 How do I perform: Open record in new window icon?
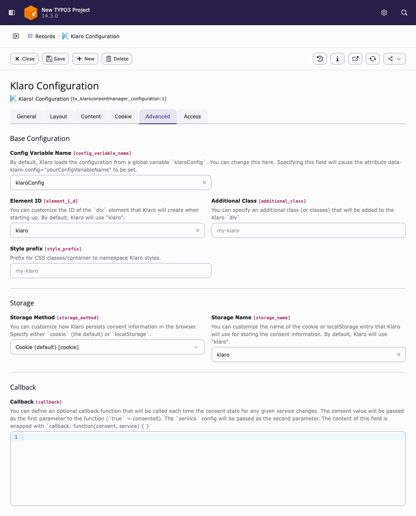[355, 59]
